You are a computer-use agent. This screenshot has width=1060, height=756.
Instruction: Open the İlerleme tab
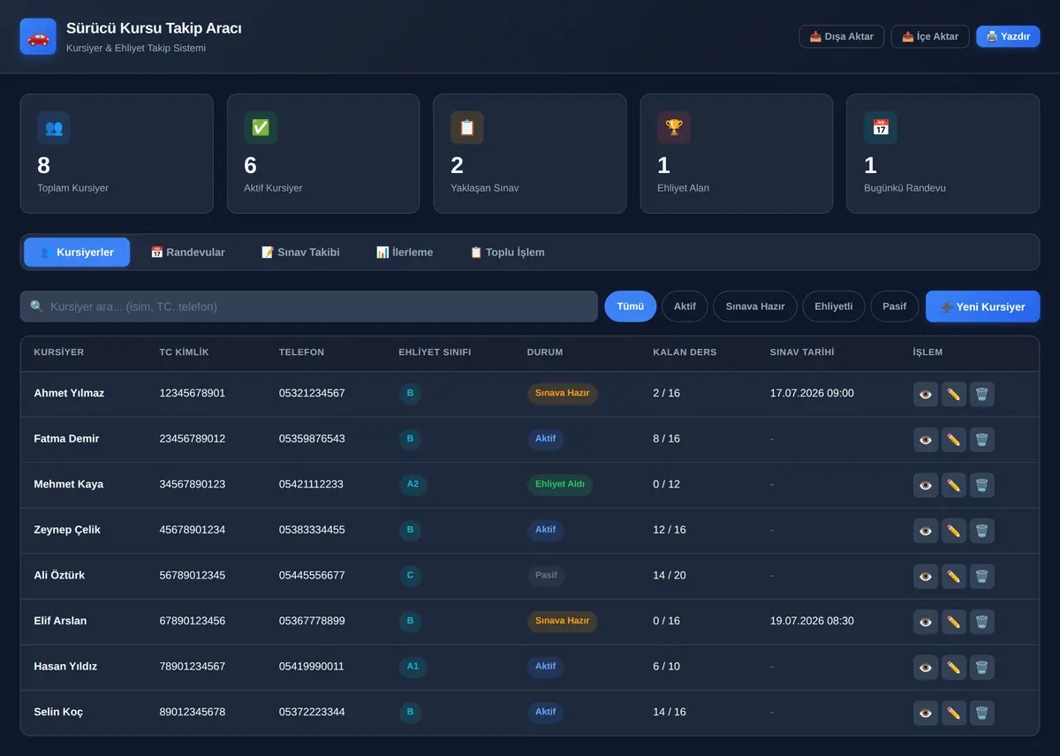click(x=405, y=253)
